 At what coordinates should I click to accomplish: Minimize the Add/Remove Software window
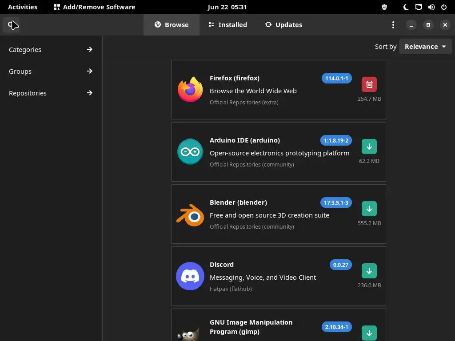point(411,25)
